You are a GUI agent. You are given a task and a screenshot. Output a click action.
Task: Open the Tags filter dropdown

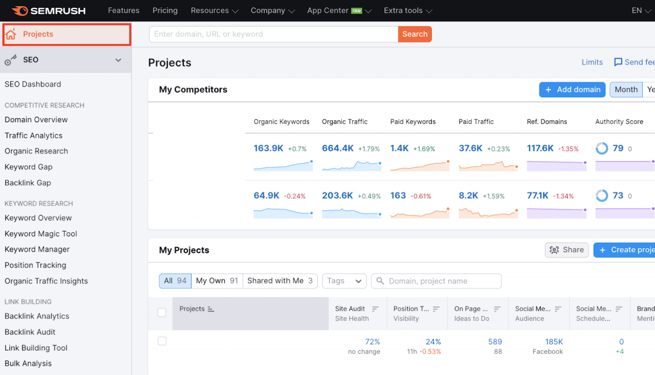point(344,281)
